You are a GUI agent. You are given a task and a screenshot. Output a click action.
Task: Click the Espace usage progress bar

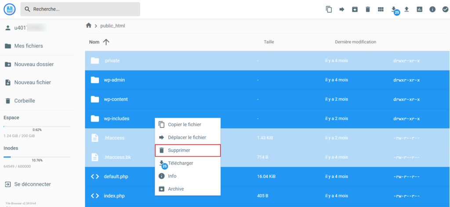(37, 126)
